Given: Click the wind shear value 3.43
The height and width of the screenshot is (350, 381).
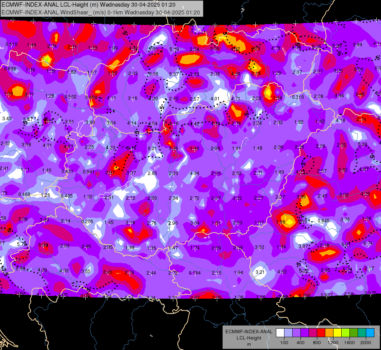Looking at the screenshot, I should click(x=7, y=119).
